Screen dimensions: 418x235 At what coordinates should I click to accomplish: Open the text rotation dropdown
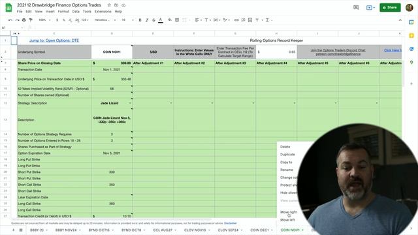tap(227, 20)
